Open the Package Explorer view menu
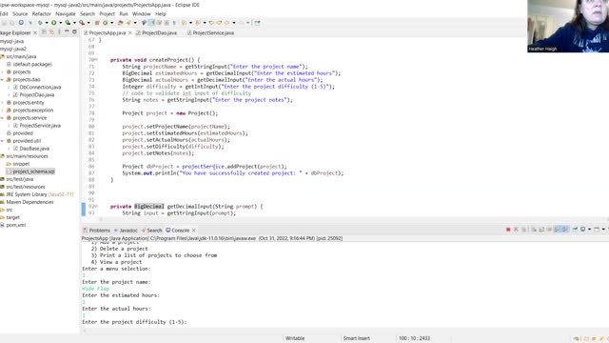 pyautogui.click(x=59, y=32)
